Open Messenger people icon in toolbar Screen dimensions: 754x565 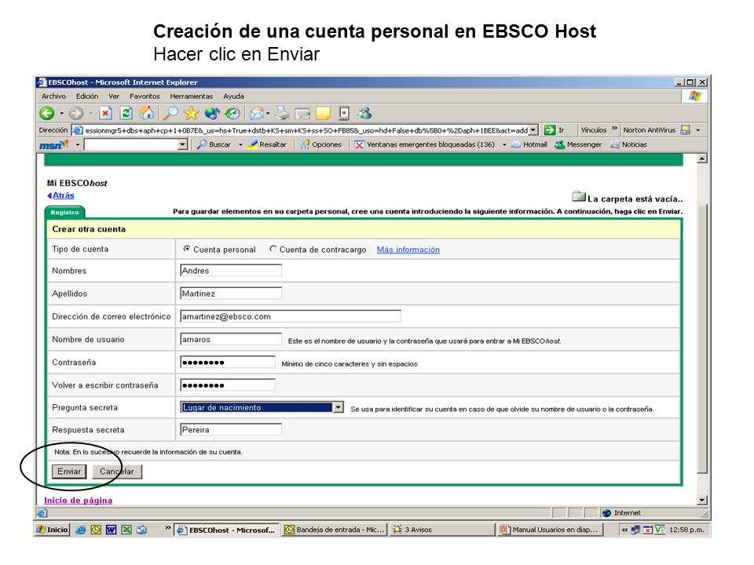point(364,113)
